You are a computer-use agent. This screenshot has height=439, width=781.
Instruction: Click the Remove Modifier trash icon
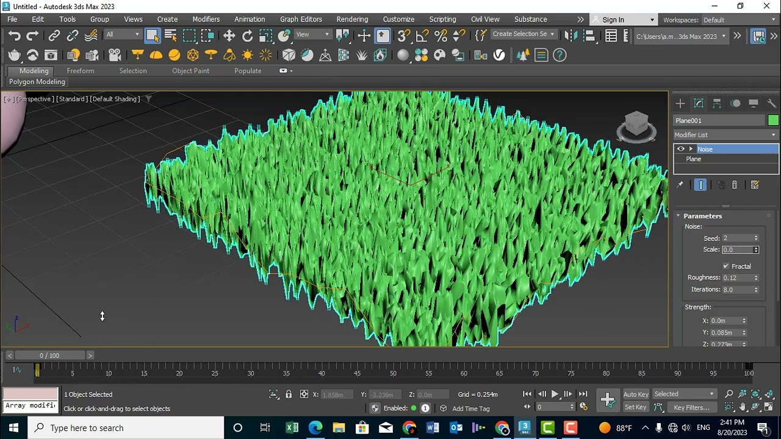point(735,185)
